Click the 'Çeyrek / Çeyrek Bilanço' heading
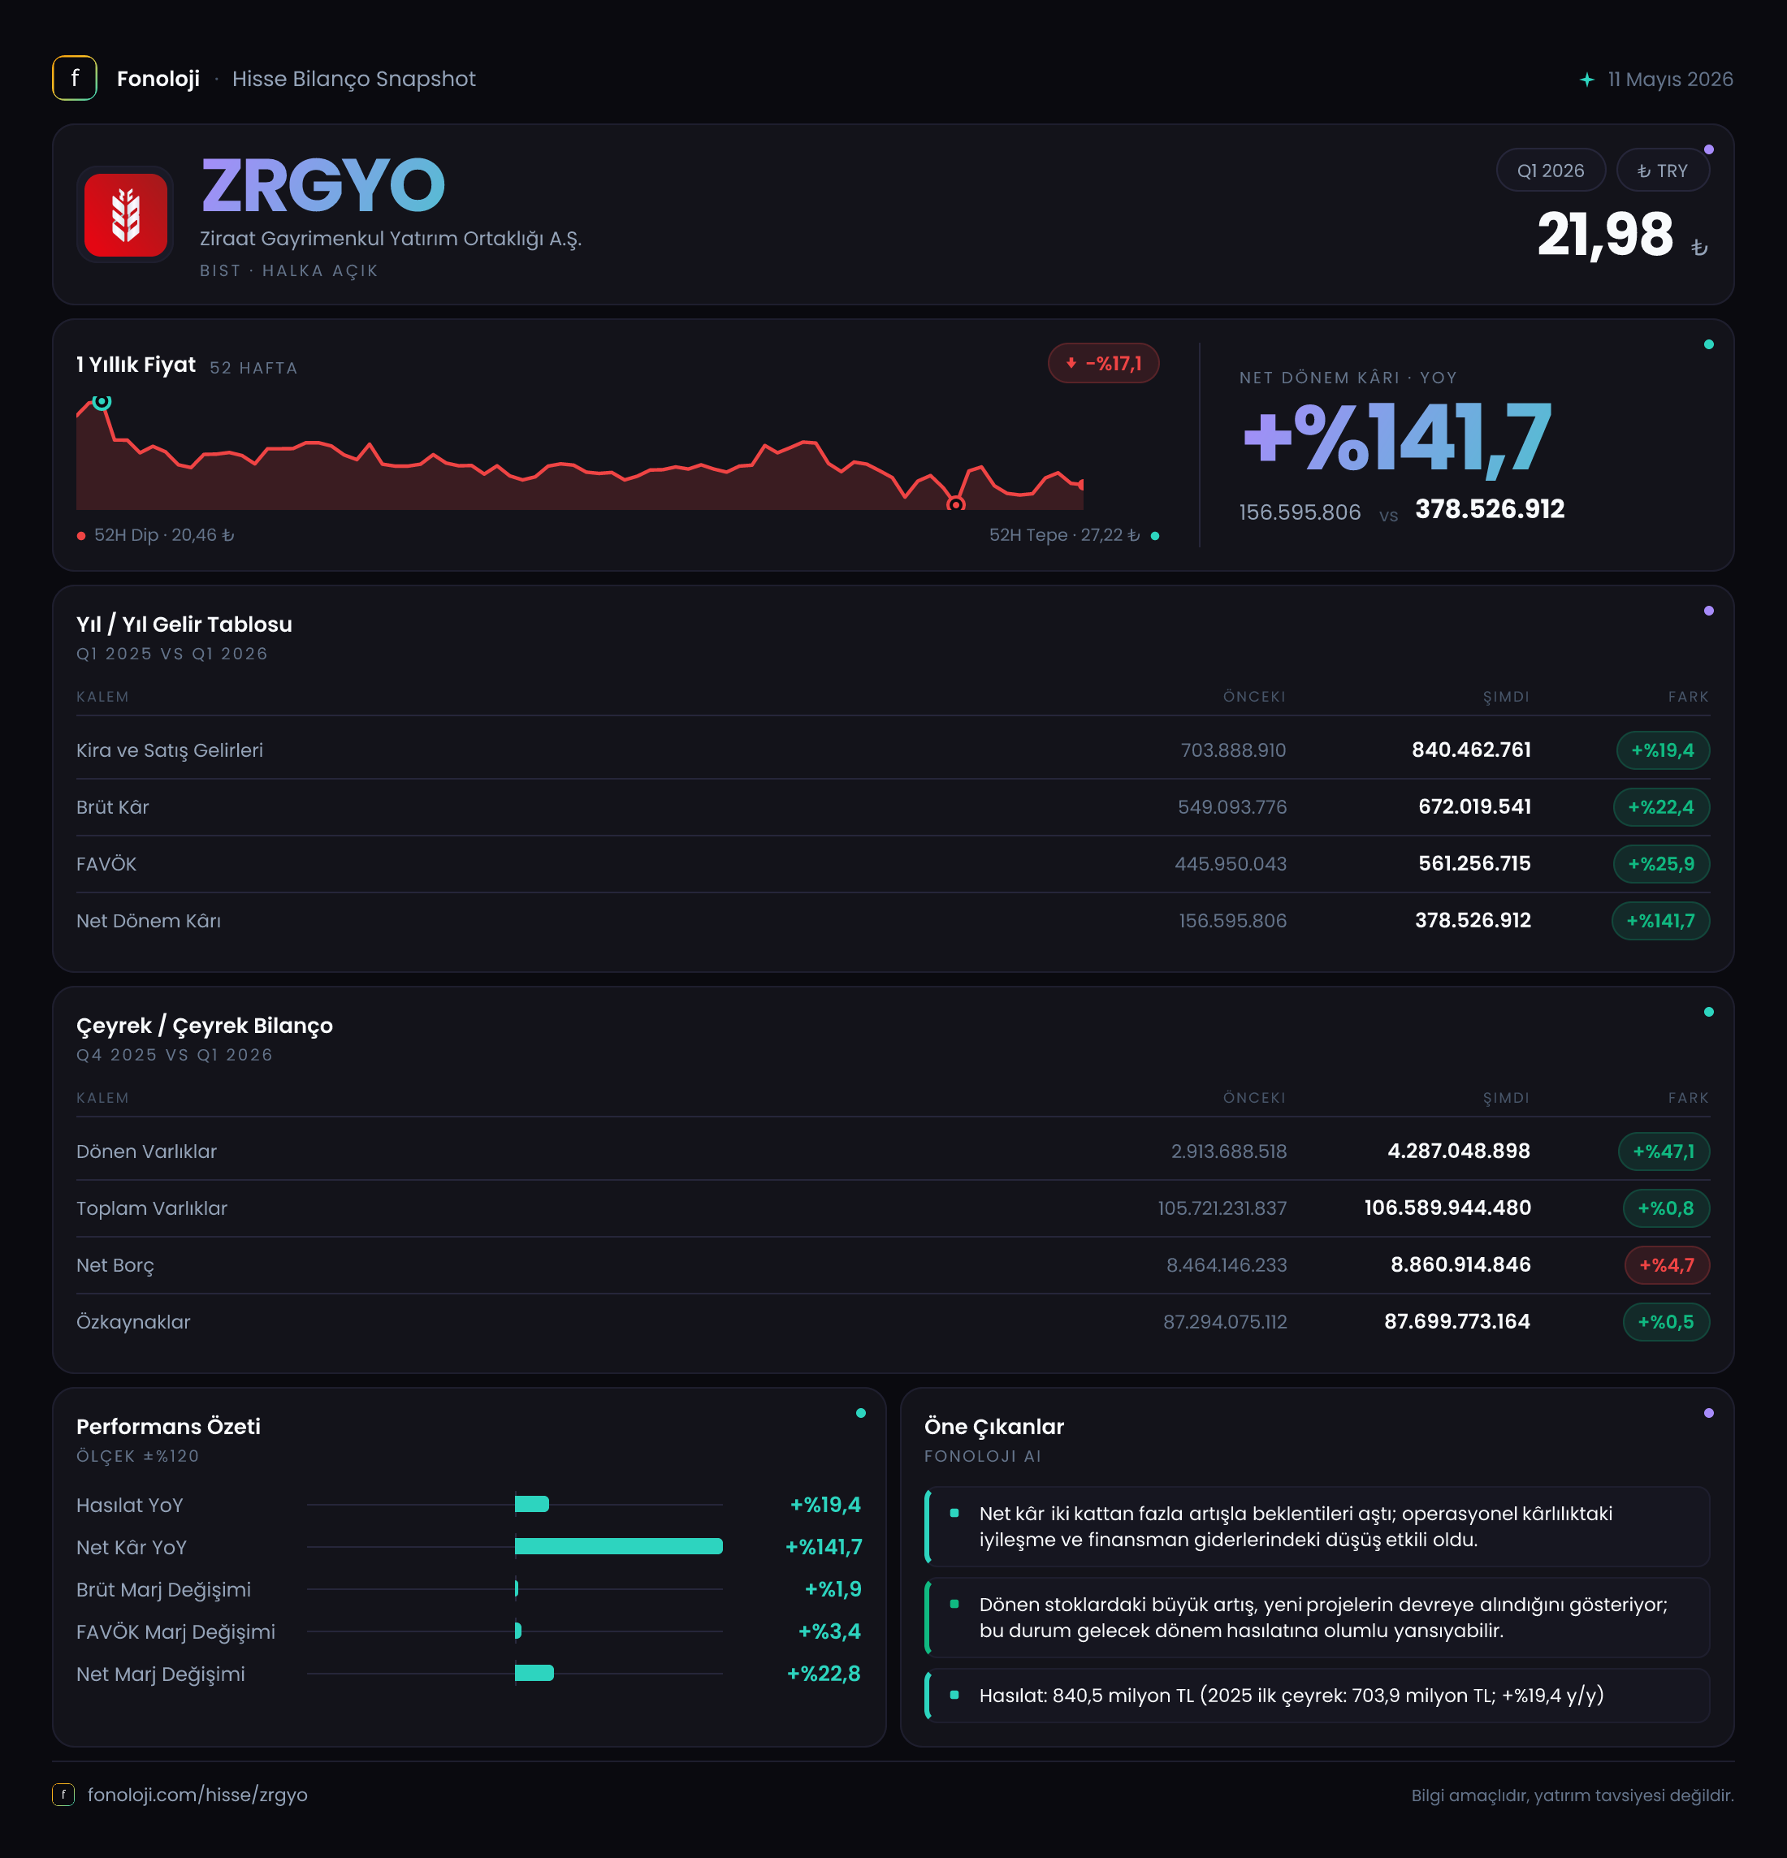 tap(205, 1026)
